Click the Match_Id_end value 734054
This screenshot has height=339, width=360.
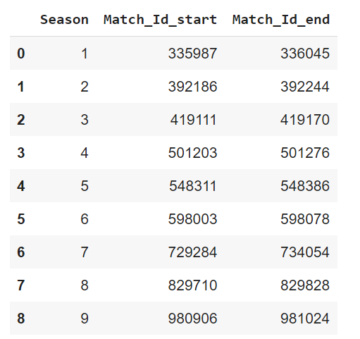point(305,252)
